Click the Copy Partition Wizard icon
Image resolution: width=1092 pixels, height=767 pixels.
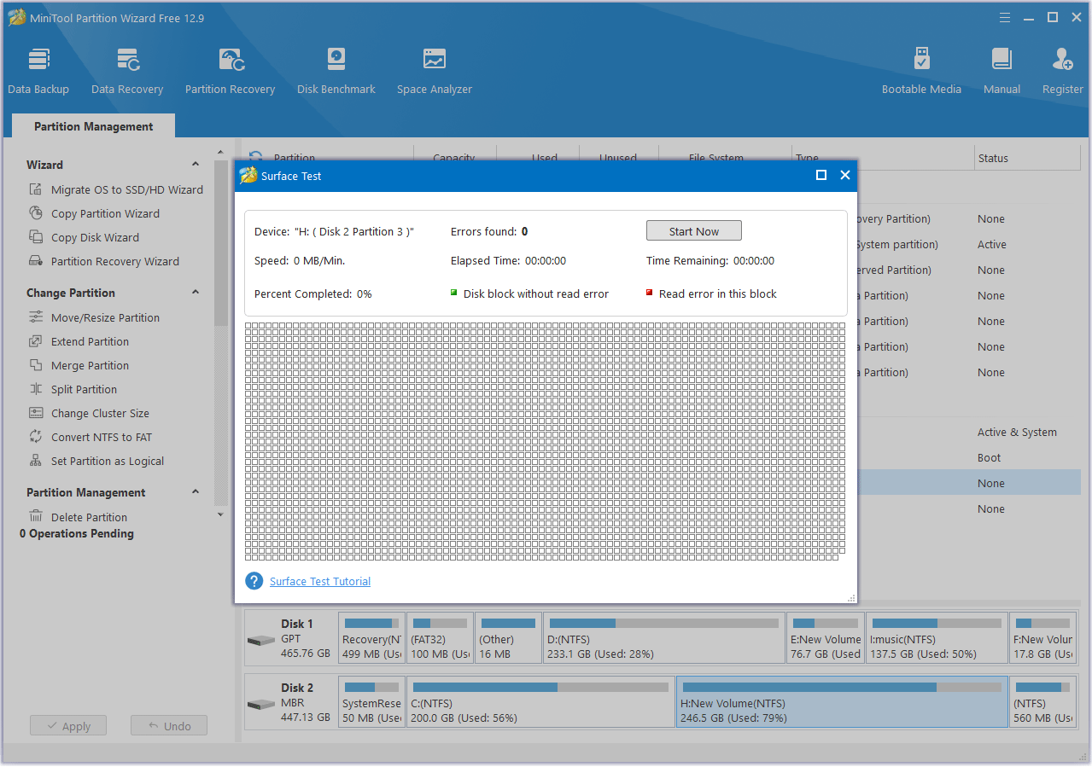pos(36,213)
